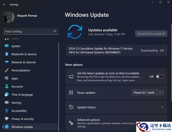Click the Time & language globe icon
This screenshot has height=132, width=172.
point(7,94)
